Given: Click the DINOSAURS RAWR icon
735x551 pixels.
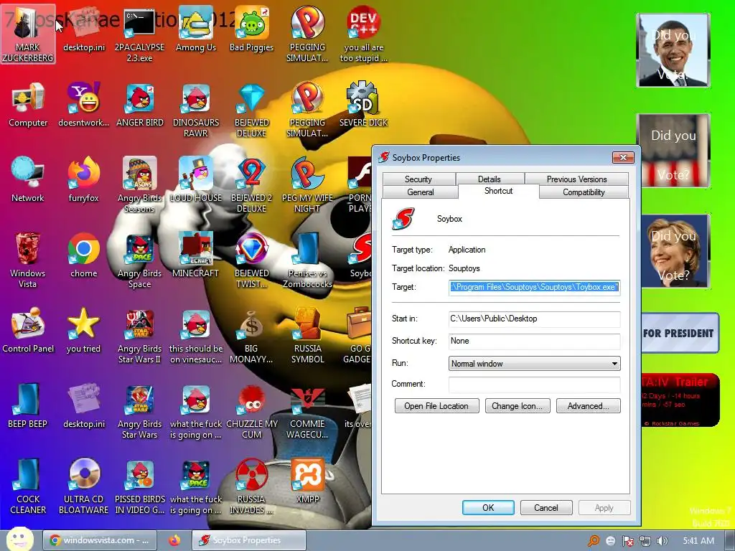Looking at the screenshot, I should point(195,109).
